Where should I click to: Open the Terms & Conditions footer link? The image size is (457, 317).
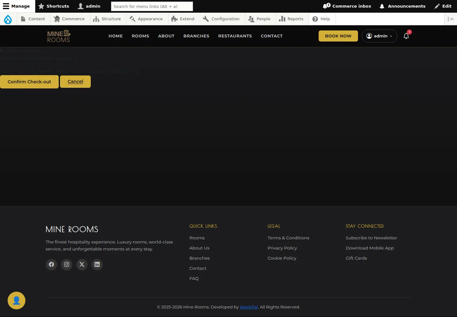[x=288, y=238]
